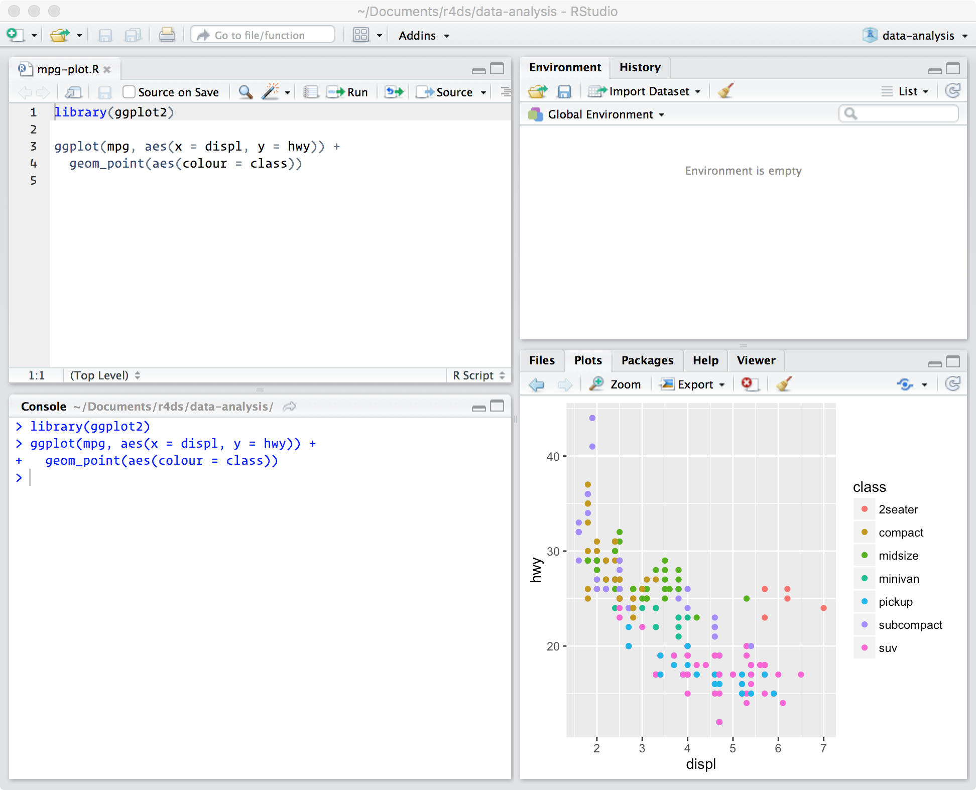Open the Publish dropdown arrow
The height and width of the screenshot is (790, 976).
(x=925, y=385)
